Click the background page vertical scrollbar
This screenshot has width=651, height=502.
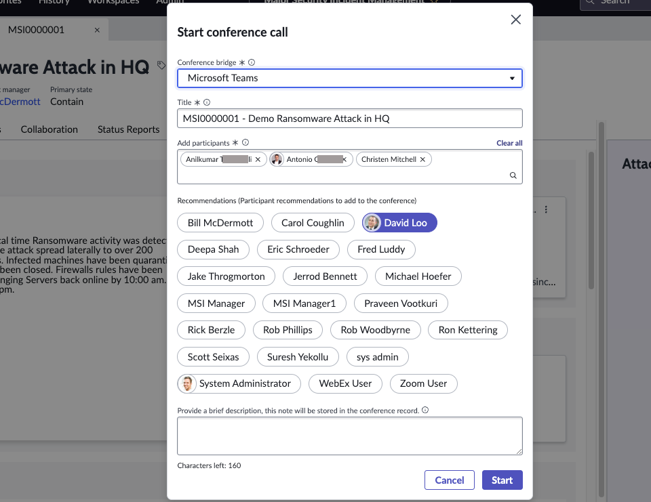(601, 309)
